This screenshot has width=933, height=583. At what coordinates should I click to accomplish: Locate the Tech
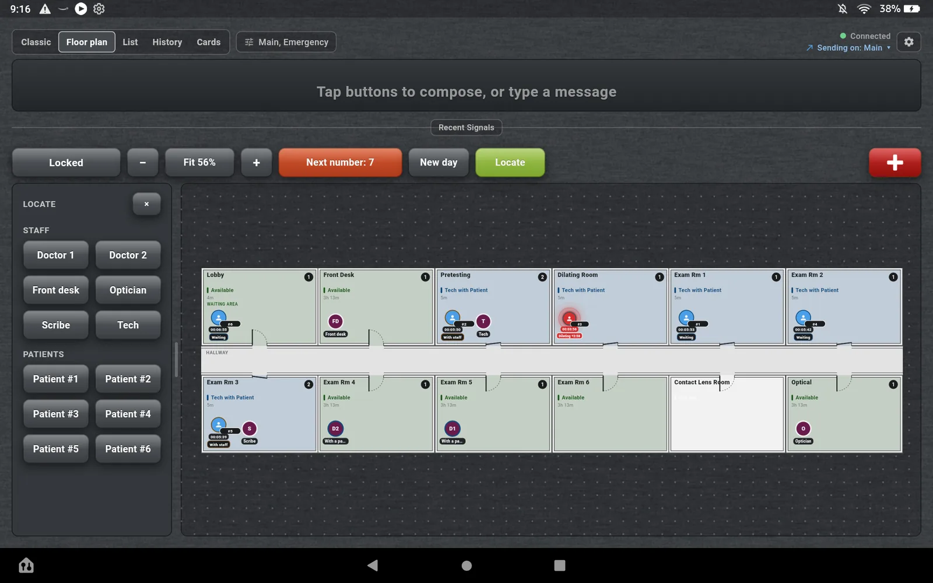pyautogui.click(x=128, y=325)
